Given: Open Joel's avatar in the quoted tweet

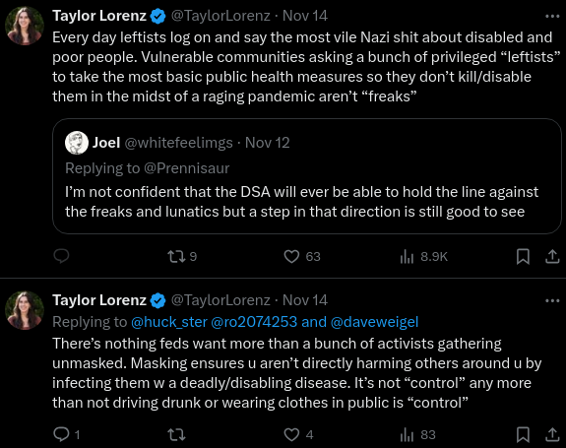Looking at the screenshot, I should (x=77, y=143).
